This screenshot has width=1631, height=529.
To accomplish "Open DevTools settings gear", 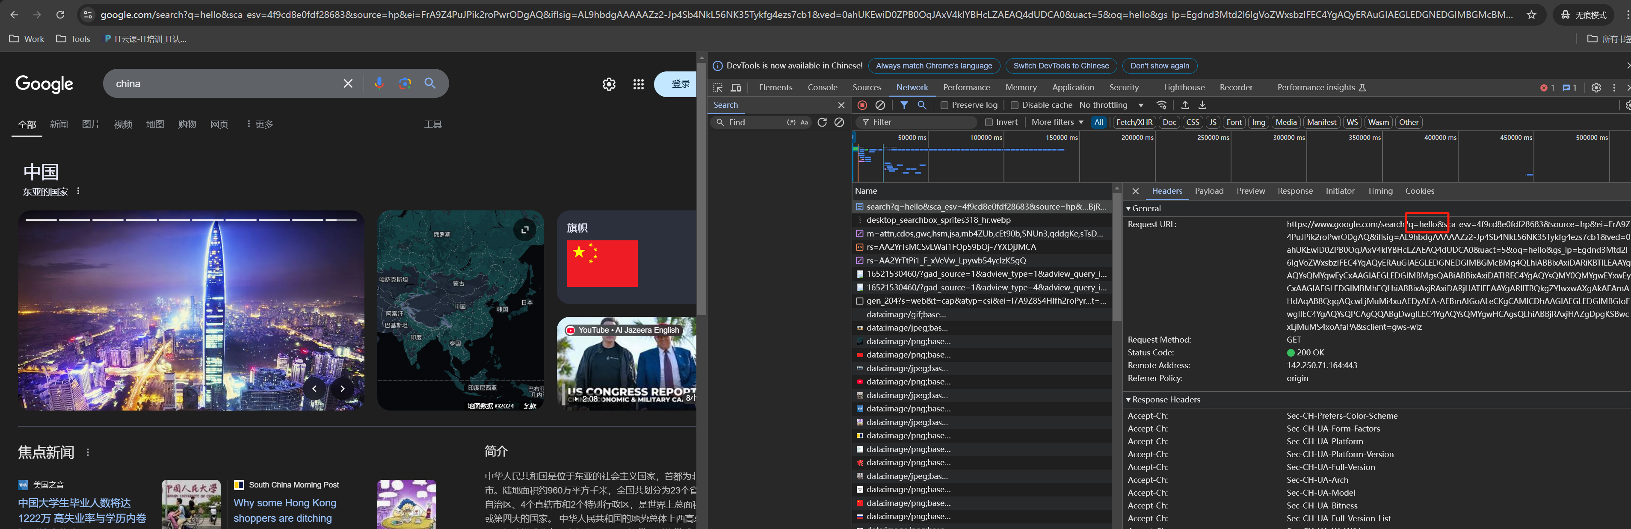I will pyautogui.click(x=1595, y=88).
